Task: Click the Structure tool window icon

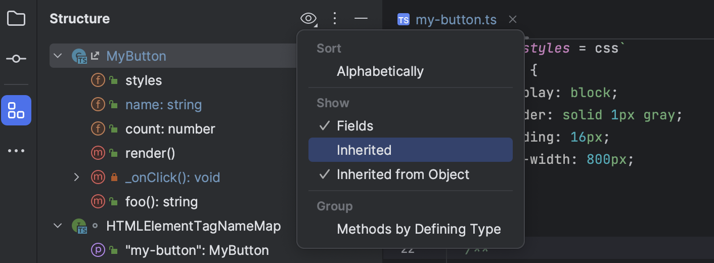Action: [x=16, y=110]
